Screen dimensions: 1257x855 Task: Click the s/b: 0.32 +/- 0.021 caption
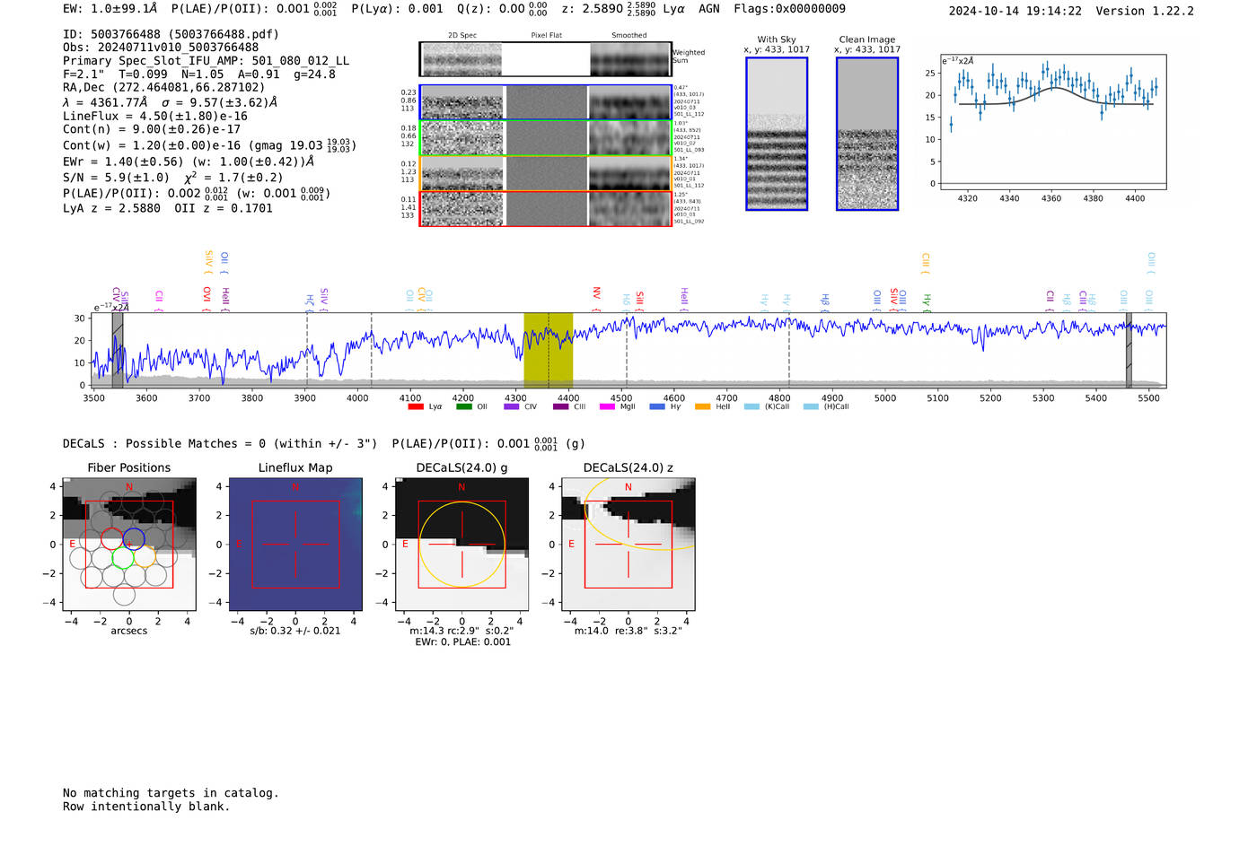coord(295,631)
